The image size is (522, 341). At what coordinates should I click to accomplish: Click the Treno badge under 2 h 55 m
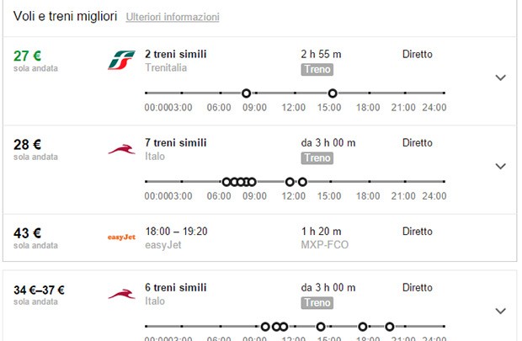317,70
